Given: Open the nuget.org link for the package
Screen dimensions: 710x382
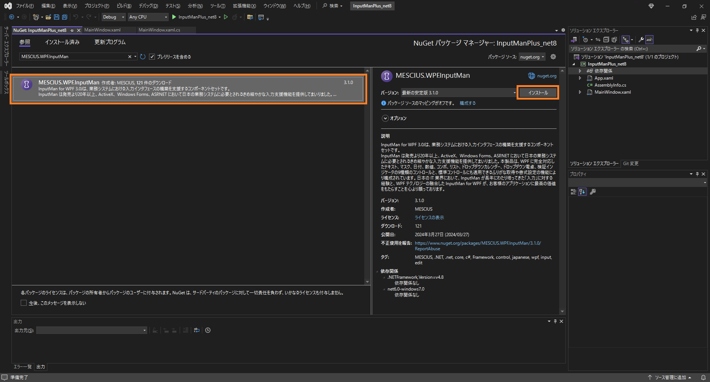Looking at the screenshot, I should click(547, 76).
